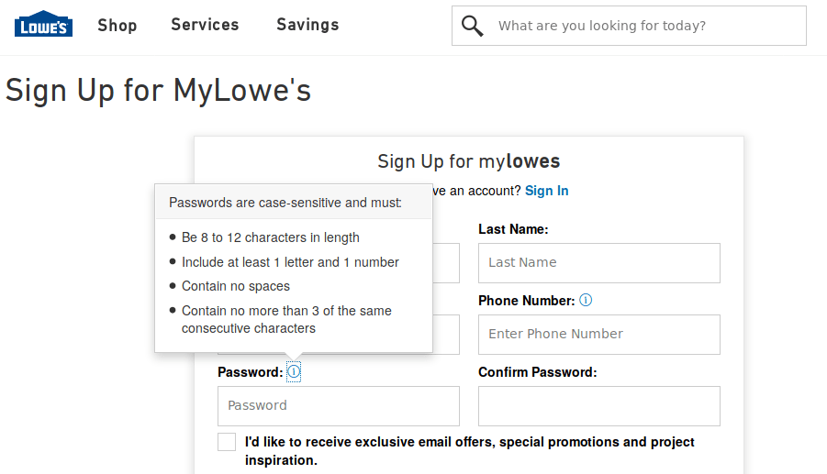Screen dimensions: 827x474
Task: Click the search magnifier icon
Action: (473, 26)
